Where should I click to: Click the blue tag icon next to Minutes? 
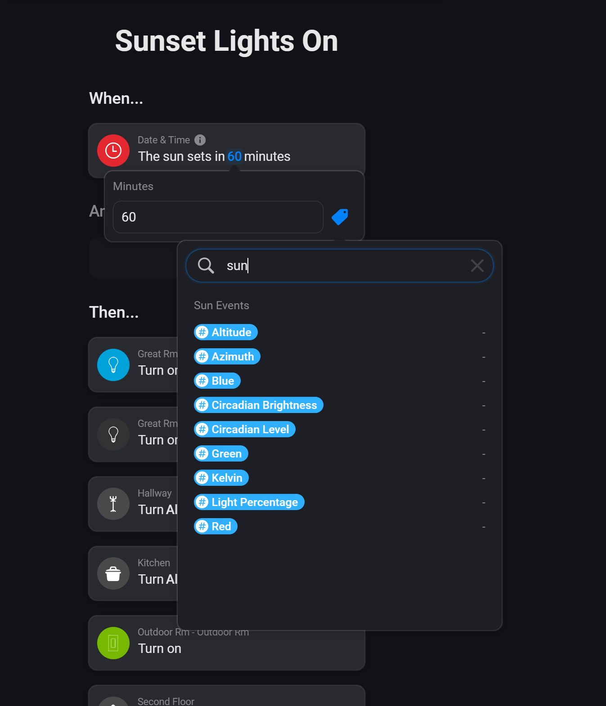(x=340, y=217)
